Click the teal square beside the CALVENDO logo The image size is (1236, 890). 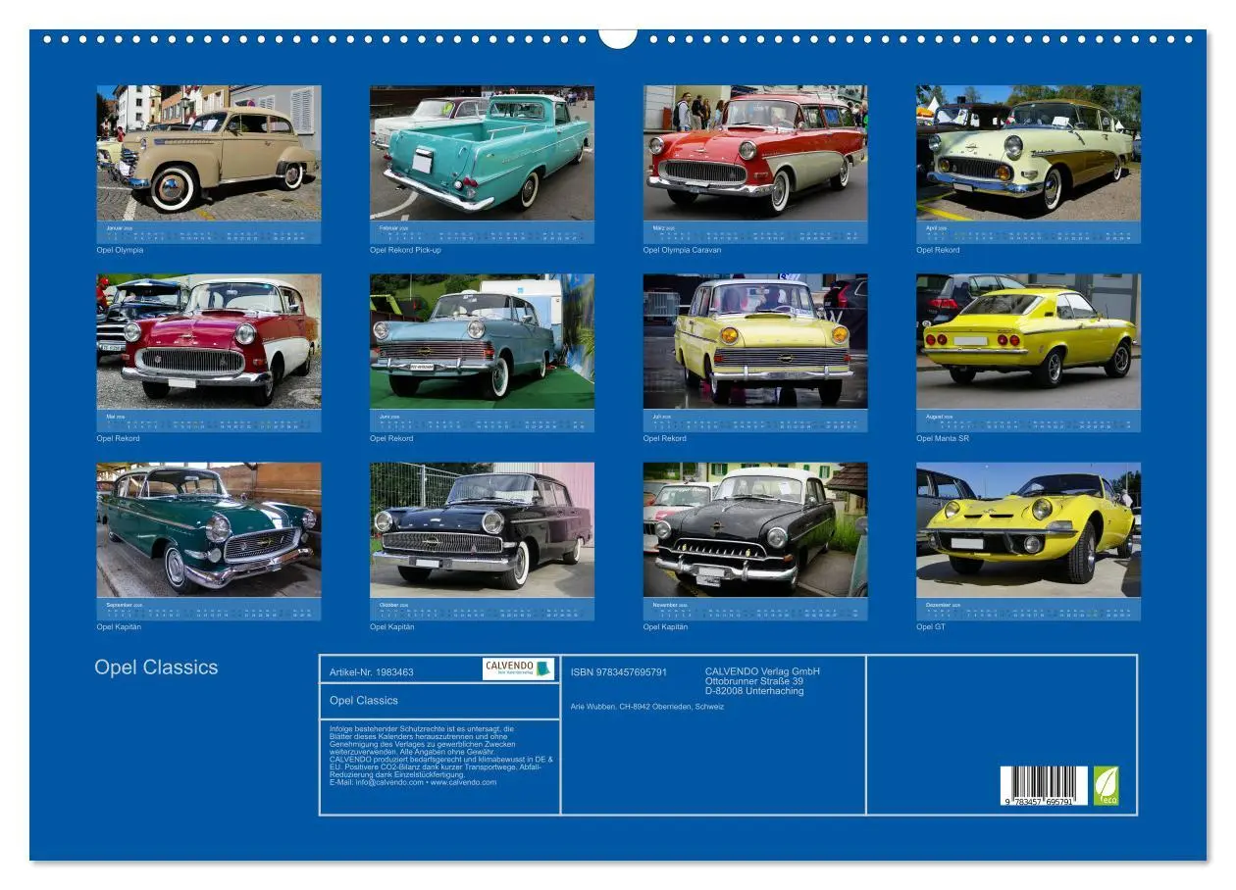click(542, 667)
